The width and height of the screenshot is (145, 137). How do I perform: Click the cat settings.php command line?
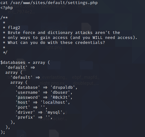point(49,3)
